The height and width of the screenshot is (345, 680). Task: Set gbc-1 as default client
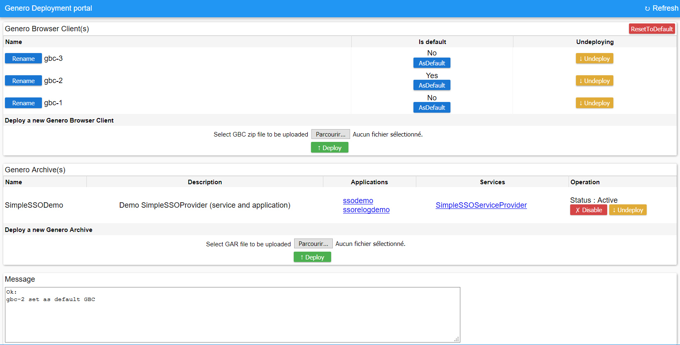coord(432,107)
